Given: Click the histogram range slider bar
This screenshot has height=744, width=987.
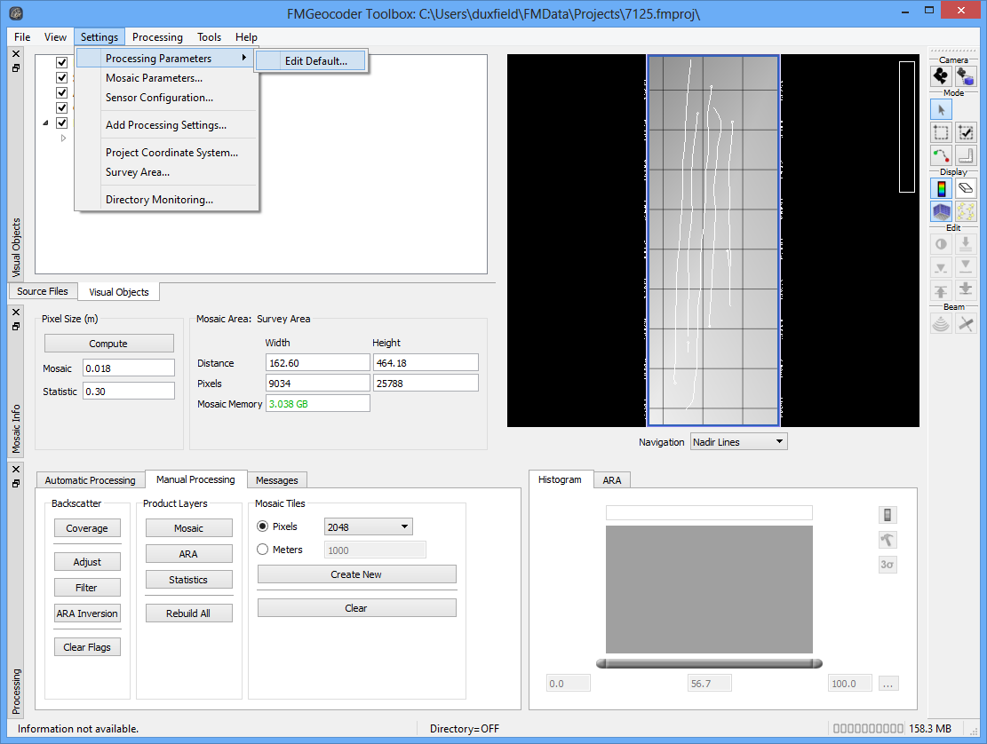Looking at the screenshot, I should (709, 663).
